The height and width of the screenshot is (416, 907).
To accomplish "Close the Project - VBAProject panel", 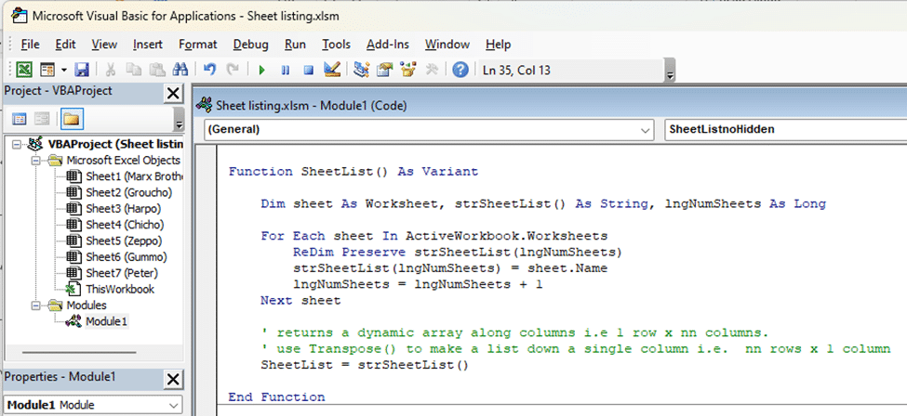I will pyautogui.click(x=172, y=93).
